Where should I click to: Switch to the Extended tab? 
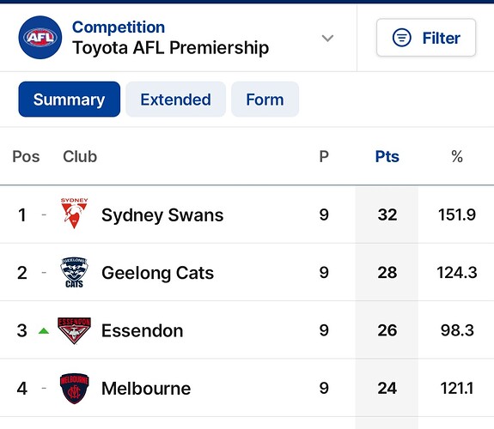click(175, 100)
